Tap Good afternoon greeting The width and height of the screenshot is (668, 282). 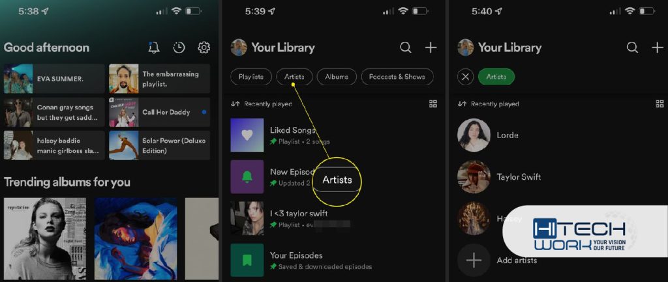click(46, 48)
